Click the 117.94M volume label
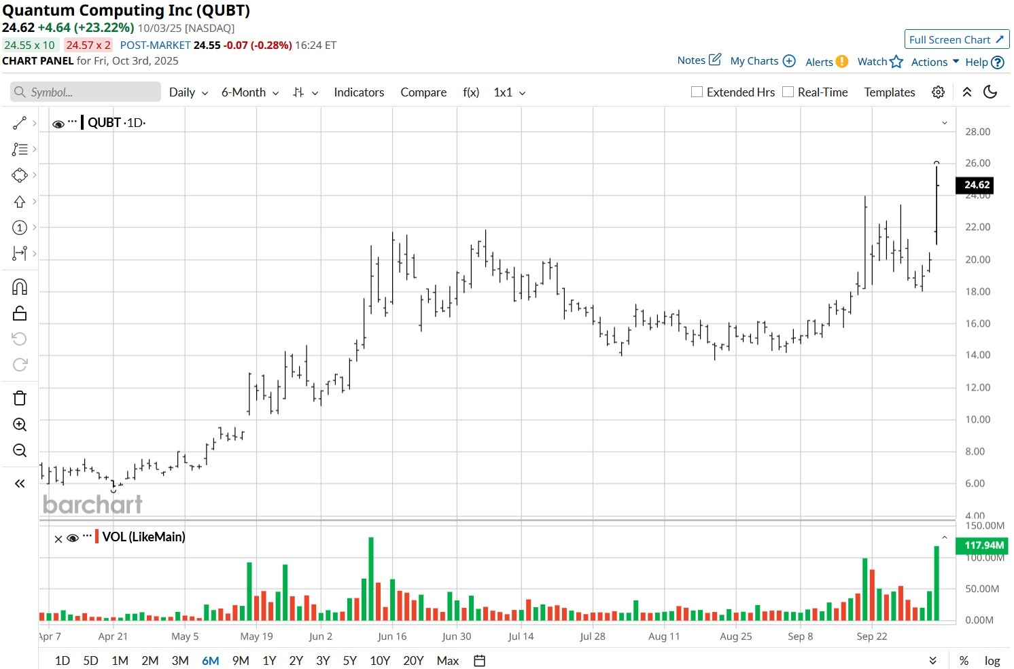The width and height of the screenshot is (1014, 669). (x=983, y=545)
